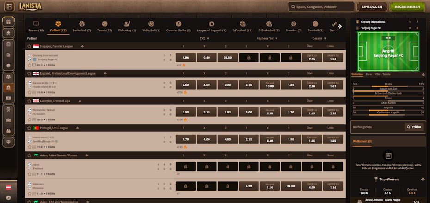Open the Tabelle tab in match widget

pyautogui.click(x=387, y=74)
